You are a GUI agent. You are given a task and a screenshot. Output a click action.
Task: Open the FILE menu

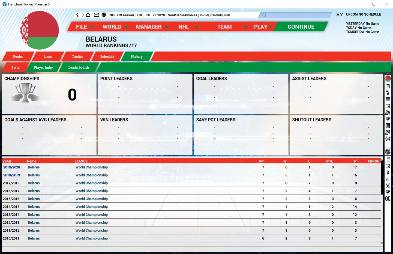coord(82,27)
